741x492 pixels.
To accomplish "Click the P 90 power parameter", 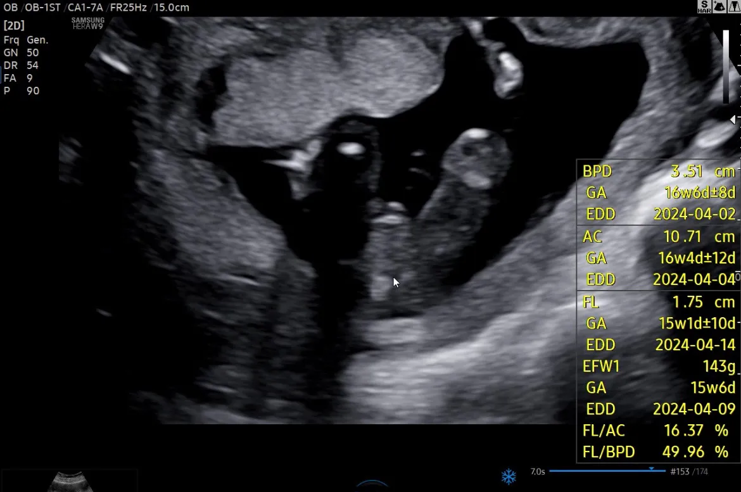I will (22, 91).
